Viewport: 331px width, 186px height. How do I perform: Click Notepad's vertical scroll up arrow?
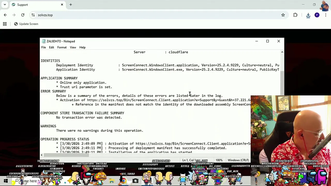pos(282,52)
